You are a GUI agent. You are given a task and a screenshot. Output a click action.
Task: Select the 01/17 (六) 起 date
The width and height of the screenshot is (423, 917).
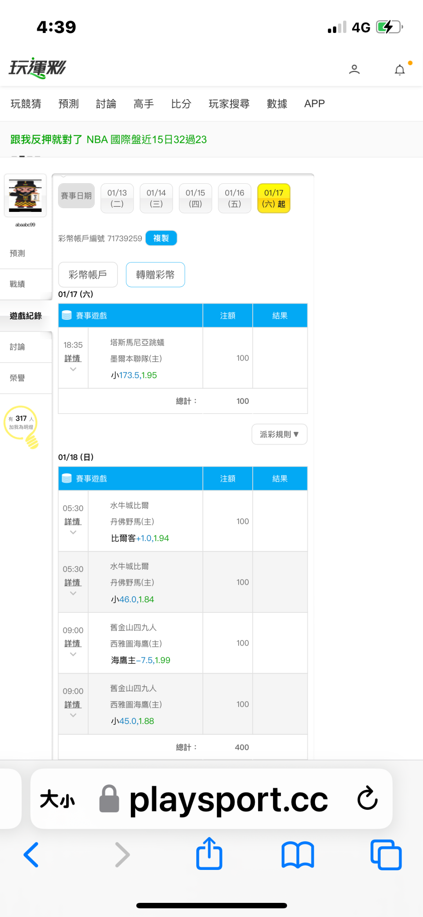(274, 198)
